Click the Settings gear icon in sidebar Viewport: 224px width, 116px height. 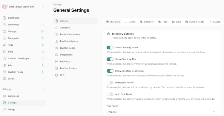(x=4, y=103)
